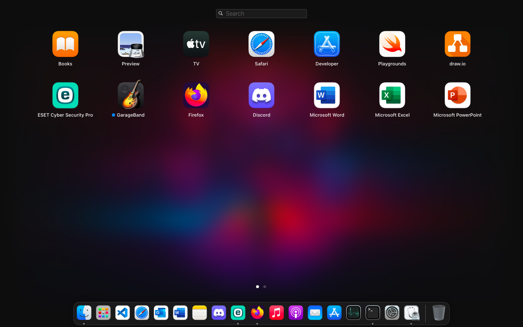
Task: Start Firefox from Launchpad
Action: tap(196, 95)
